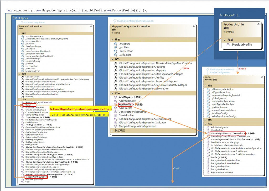Collapse the MapperConfiguration class box with chevron
Viewport: 269px width, 191px height.
(x=91, y=26)
